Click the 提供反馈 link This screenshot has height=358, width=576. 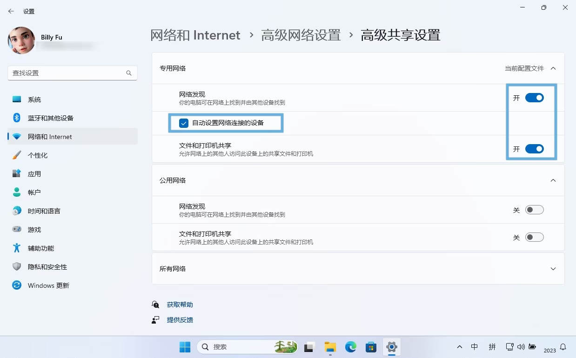click(180, 320)
